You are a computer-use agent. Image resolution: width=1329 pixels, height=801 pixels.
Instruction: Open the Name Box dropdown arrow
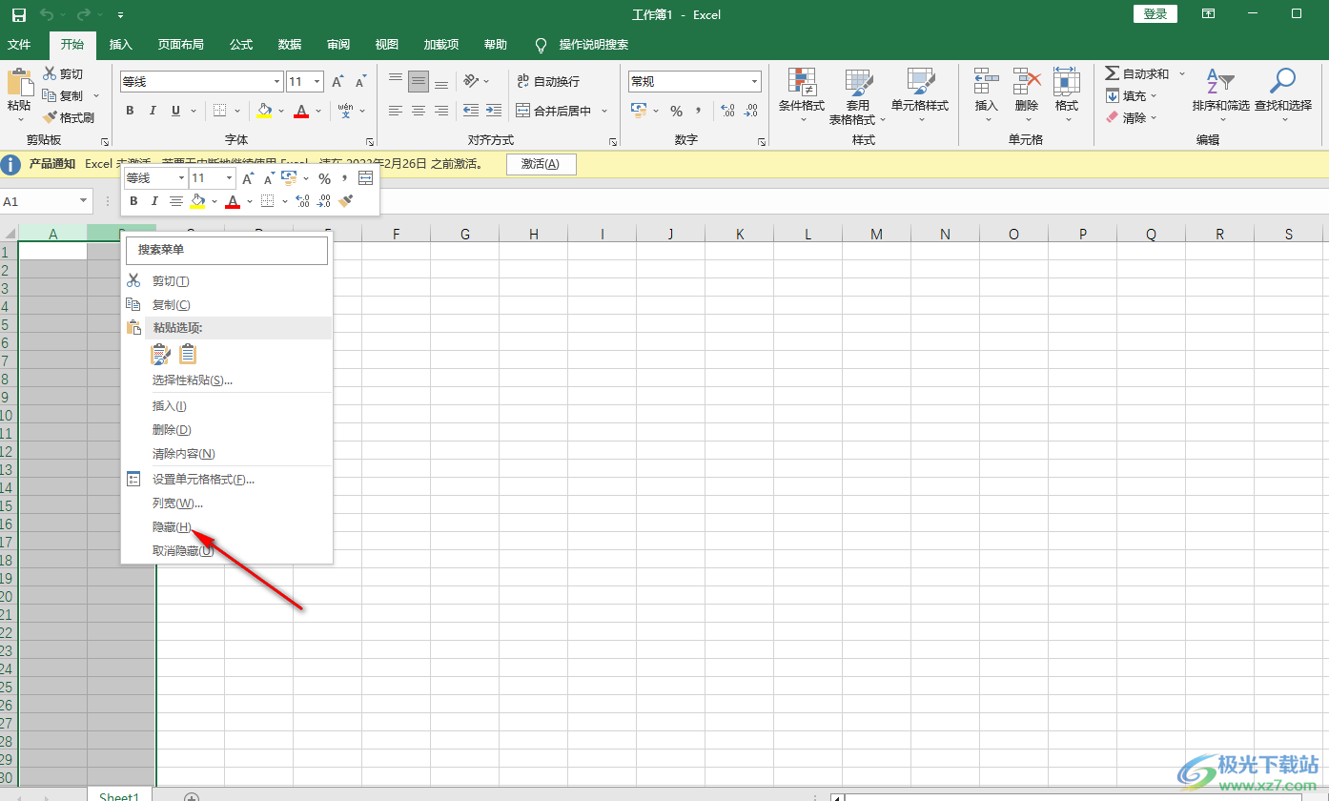pyautogui.click(x=84, y=201)
